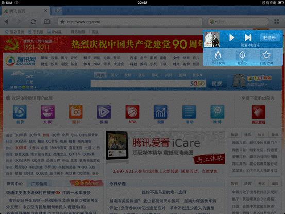
Task: Select 网页 search category tab
Action: (x=100, y=75)
